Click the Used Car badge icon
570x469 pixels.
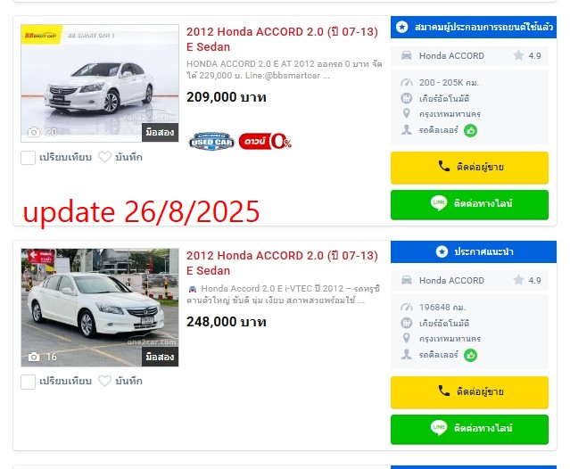pyautogui.click(x=211, y=141)
